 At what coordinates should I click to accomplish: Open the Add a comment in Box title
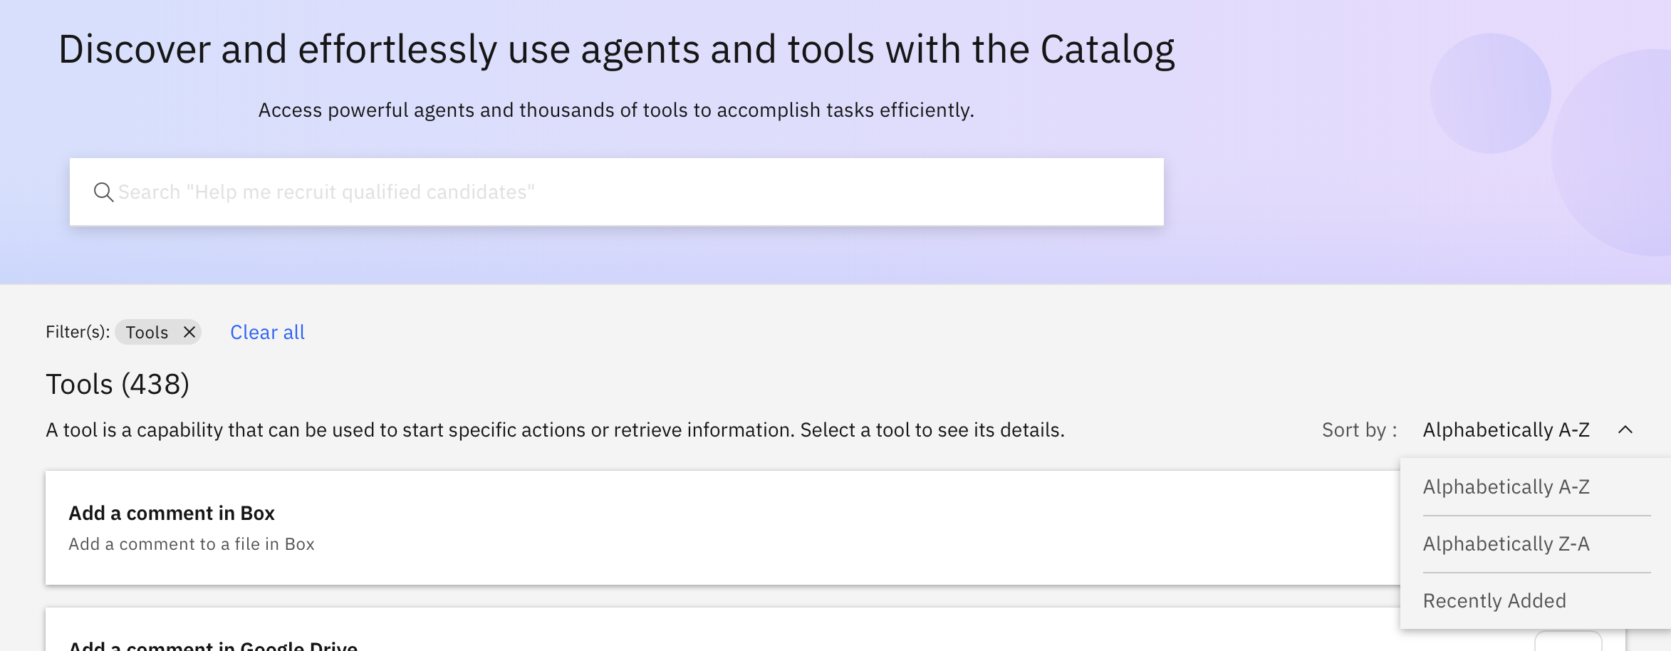pyautogui.click(x=172, y=514)
